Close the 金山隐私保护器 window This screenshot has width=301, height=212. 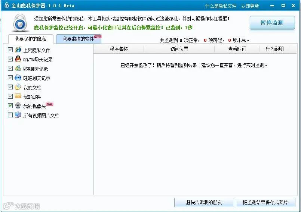293,6
